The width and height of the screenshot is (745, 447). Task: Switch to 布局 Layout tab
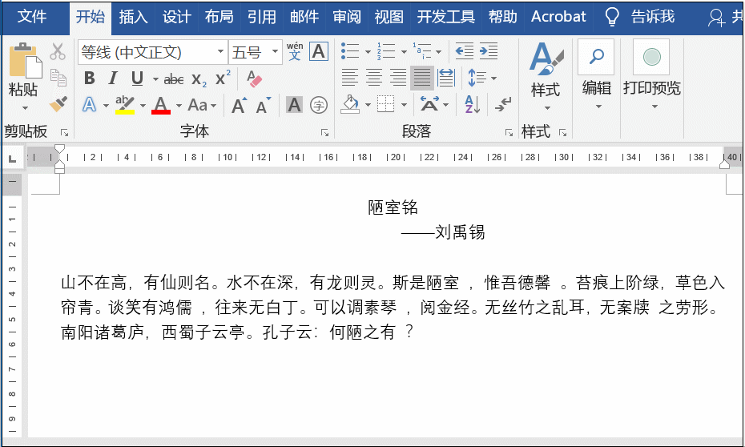219,17
